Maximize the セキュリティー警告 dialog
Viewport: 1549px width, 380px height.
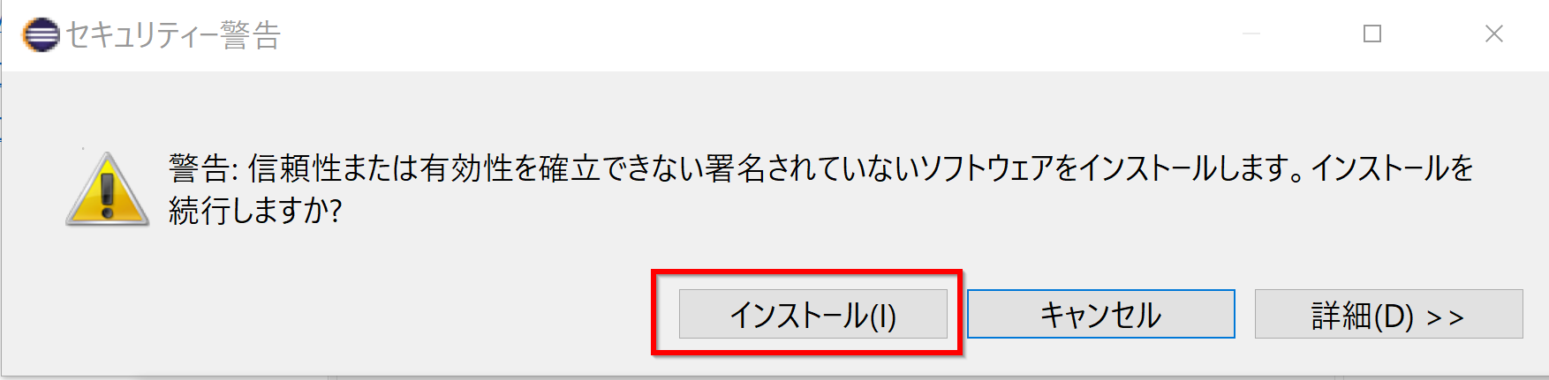click(1372, 34)
